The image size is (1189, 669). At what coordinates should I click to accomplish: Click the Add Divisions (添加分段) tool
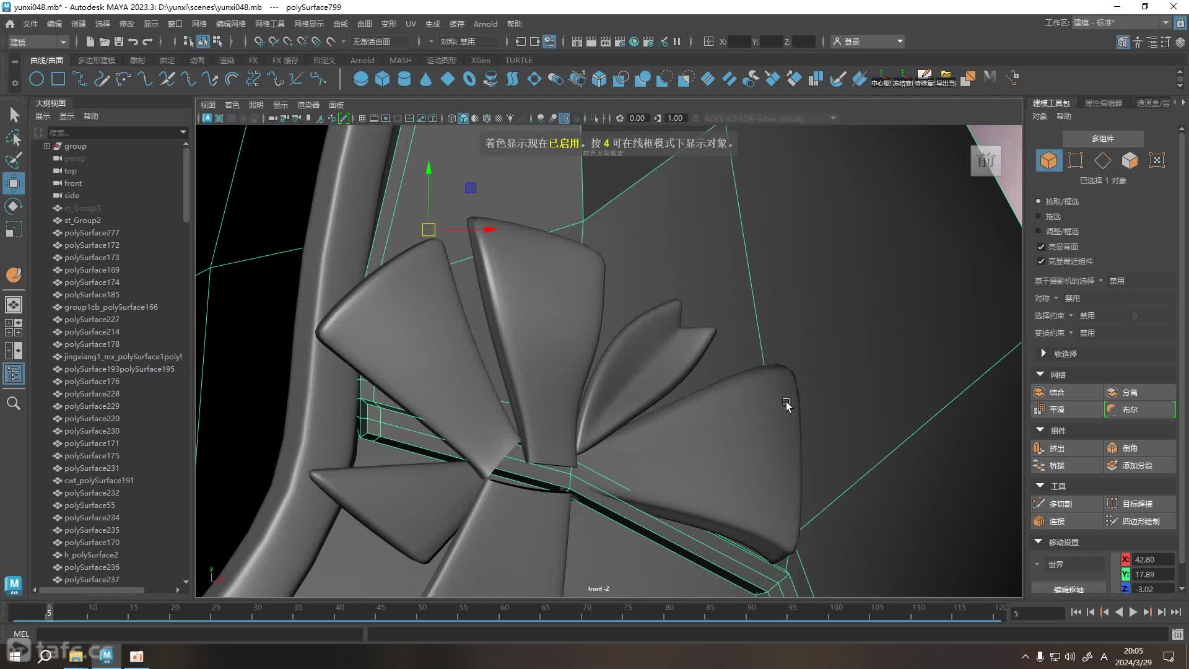coord(1140,465)
